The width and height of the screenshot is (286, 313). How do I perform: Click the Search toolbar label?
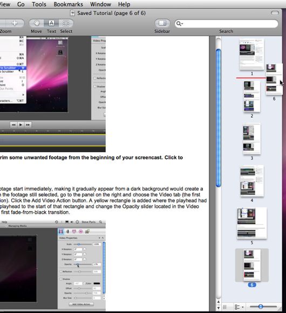click(x=226, y=31)
